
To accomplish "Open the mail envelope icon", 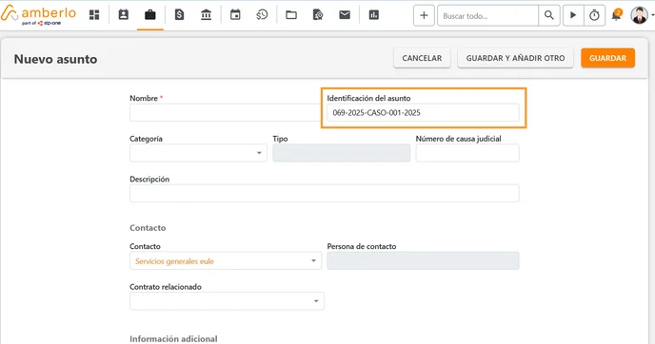I will point(345,15).
